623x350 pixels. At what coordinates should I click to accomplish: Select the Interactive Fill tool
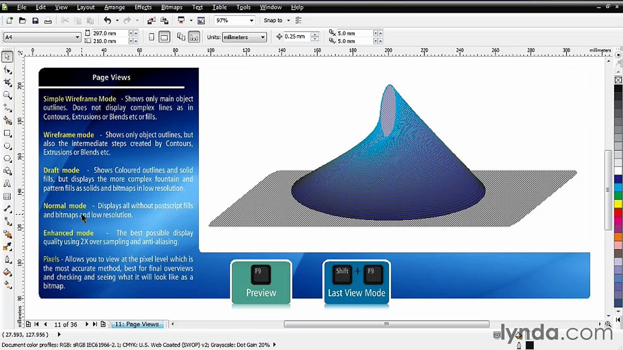point(7,284)
